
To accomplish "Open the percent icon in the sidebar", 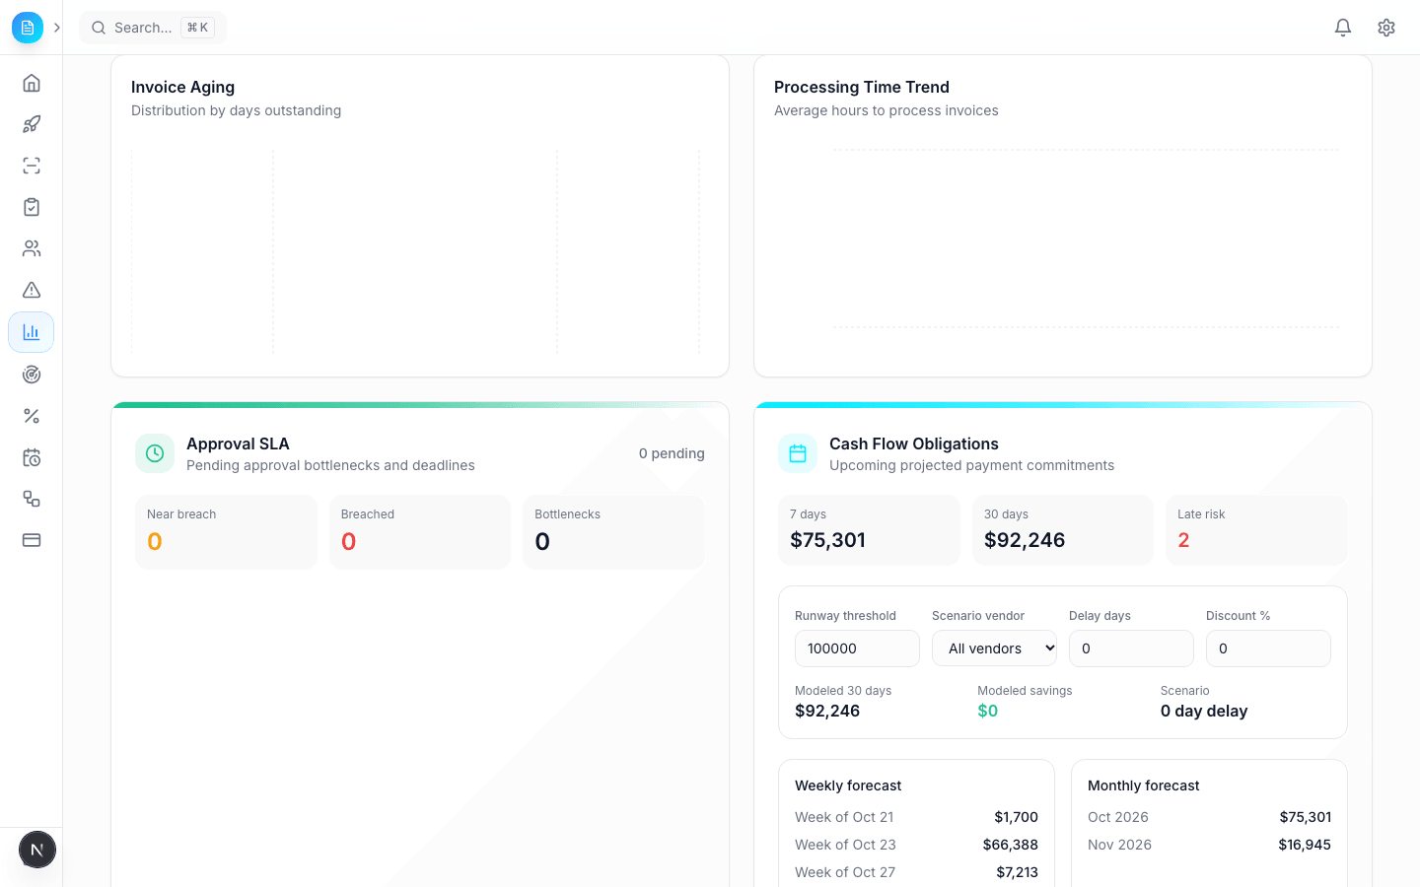I will 32,416.
